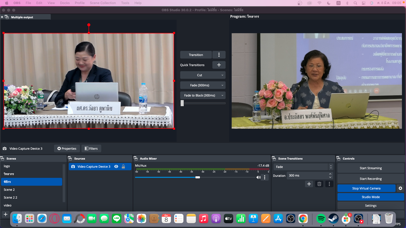Screen dimensions: 406x228
Task: Add a new scene with plus button
Action: point(6,214)
